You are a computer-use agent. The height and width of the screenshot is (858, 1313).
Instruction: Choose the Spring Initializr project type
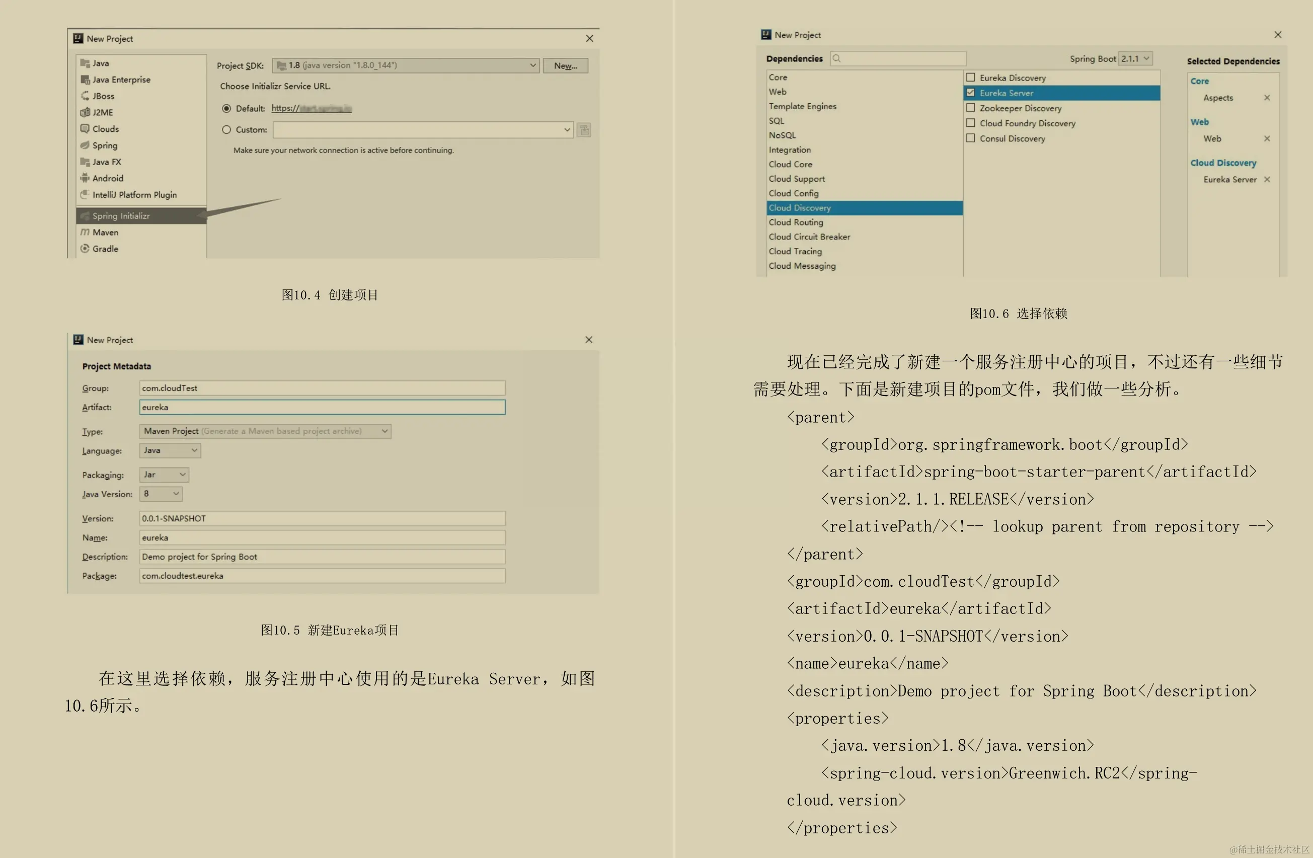(121, 216)
